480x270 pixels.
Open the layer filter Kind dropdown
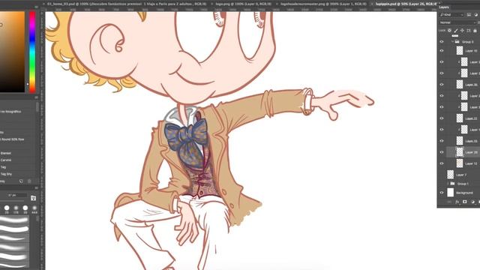click(x=451, y=15)
